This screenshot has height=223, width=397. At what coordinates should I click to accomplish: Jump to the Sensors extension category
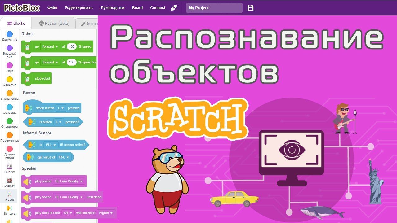pyautogui.click(x=10, y=210)
